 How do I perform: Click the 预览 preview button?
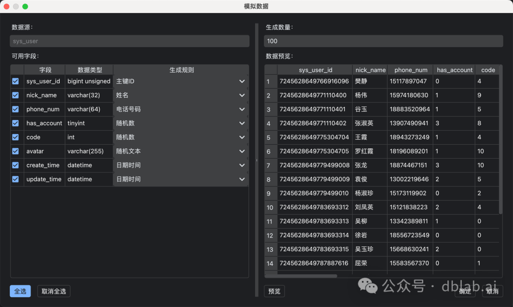pos(274,291)
